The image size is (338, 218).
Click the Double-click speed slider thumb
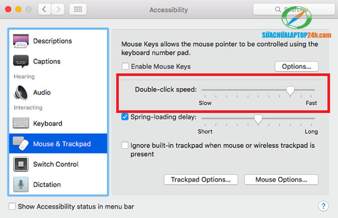tap(290, 91)
